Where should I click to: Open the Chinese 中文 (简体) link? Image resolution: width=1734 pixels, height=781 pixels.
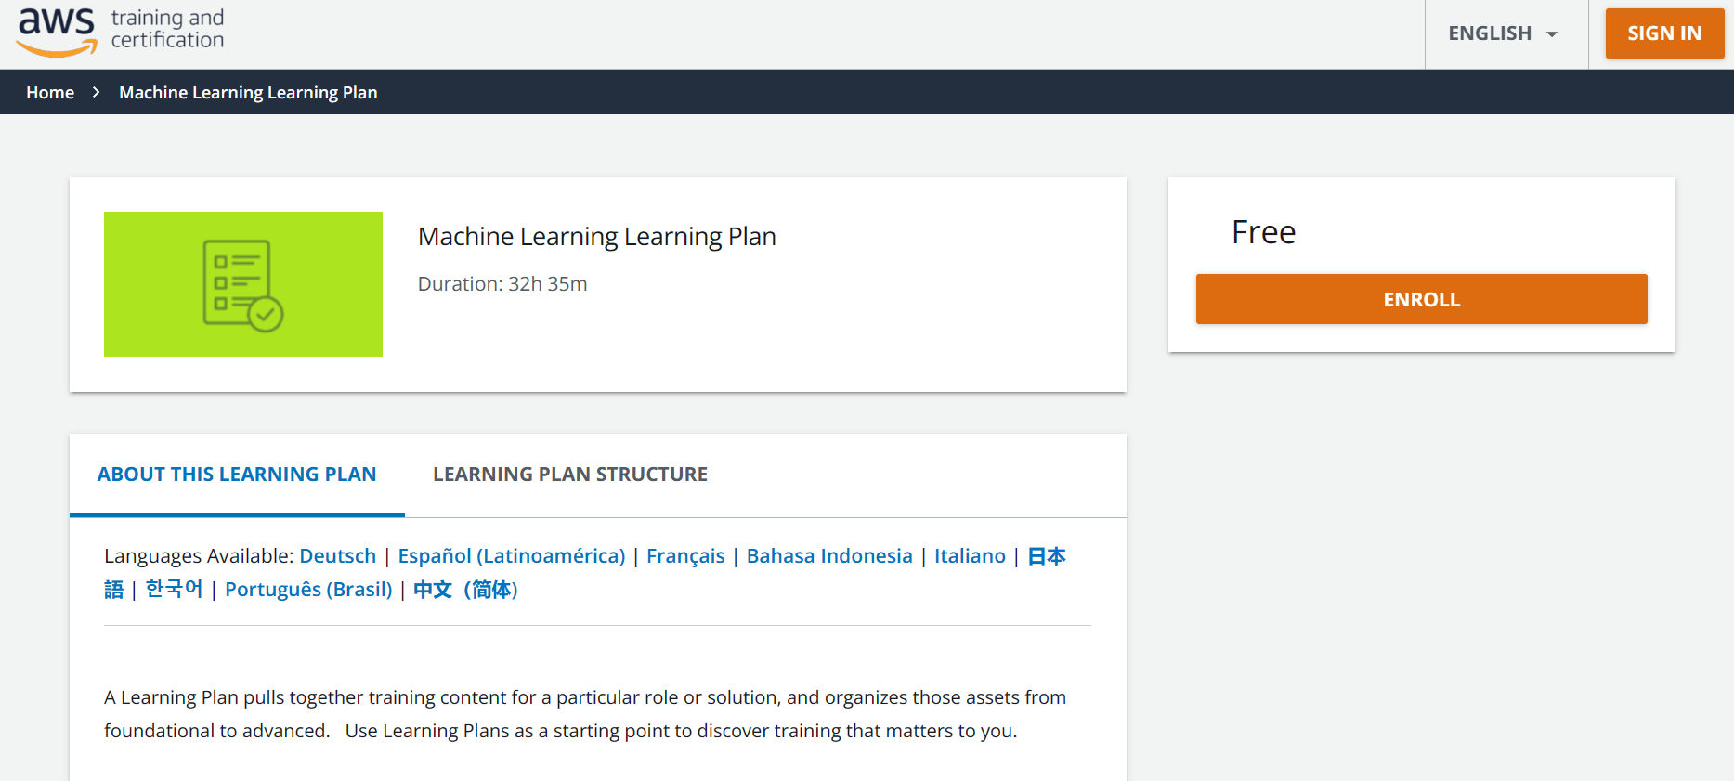(x=465, y=590)
